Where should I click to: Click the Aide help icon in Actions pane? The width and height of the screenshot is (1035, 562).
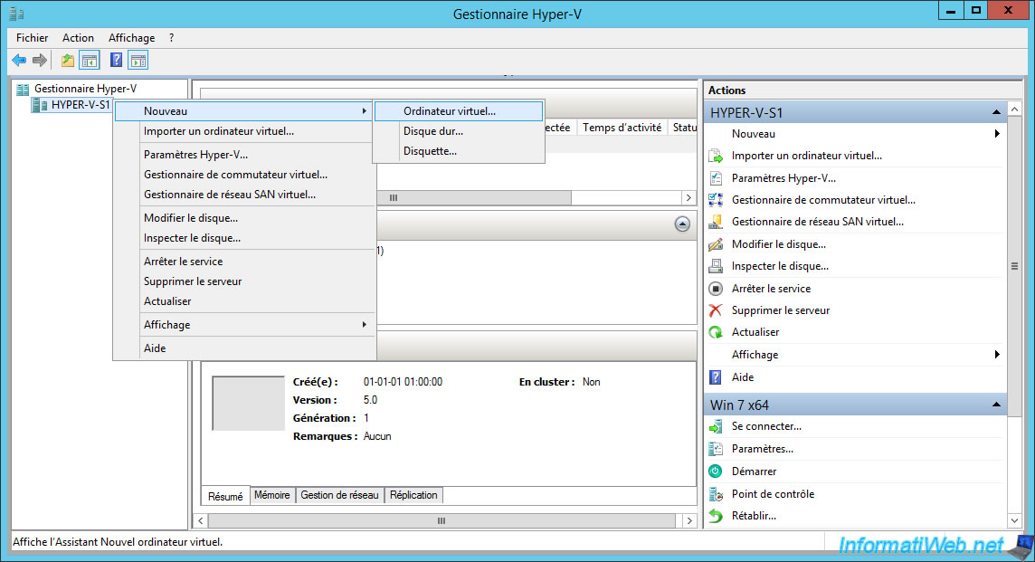[x=716, y=377]
